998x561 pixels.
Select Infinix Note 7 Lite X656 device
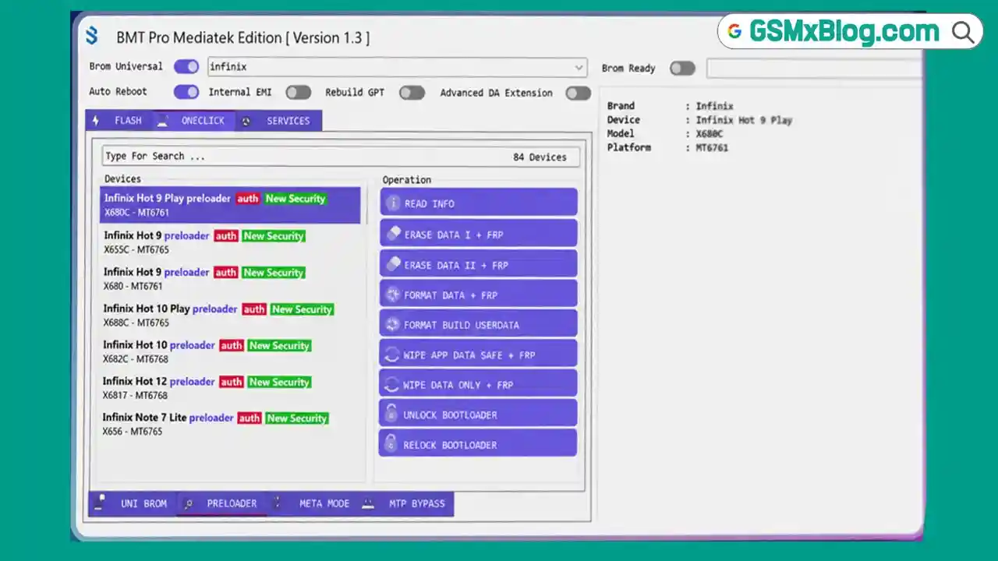(x=230, y=424)
